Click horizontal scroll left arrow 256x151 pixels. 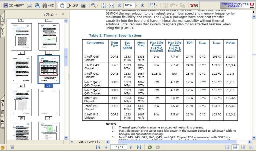(x=107, y=142)
